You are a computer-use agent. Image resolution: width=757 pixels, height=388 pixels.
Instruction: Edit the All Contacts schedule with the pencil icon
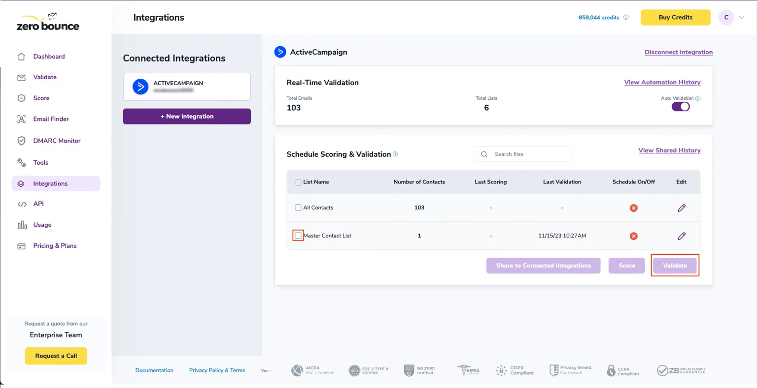click(x=682, y=208)
